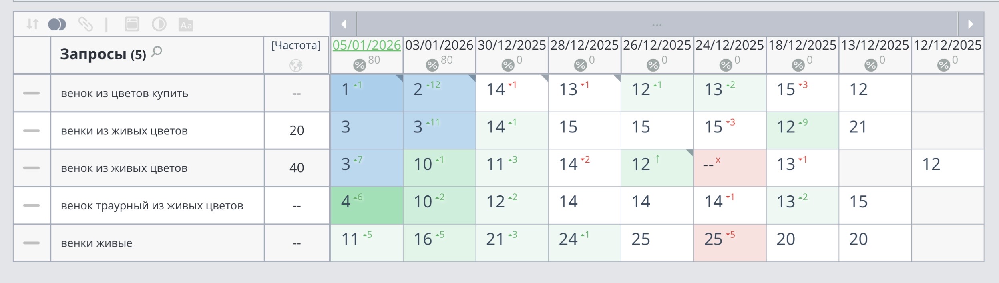This screenshot has height=283, width=999.
Task: Click the dash handle beside 'венки живые'
Action: (x=32, y=243)
